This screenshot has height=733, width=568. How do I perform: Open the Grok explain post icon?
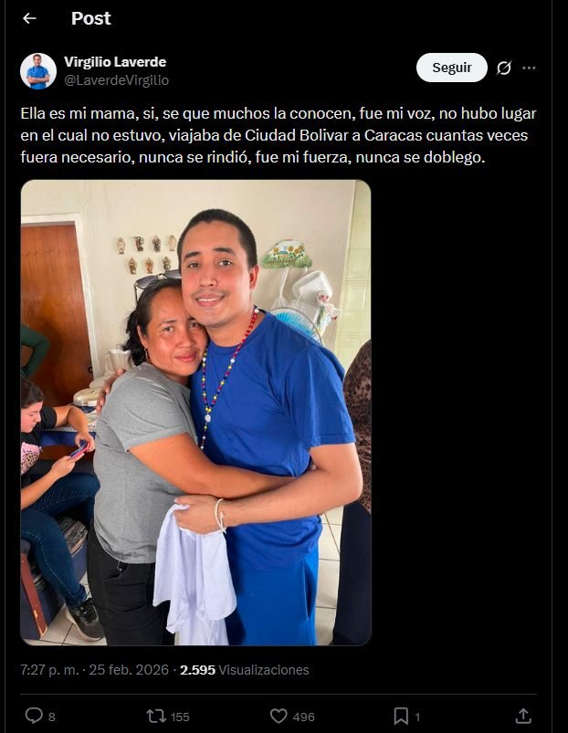[x=503, y=68]
